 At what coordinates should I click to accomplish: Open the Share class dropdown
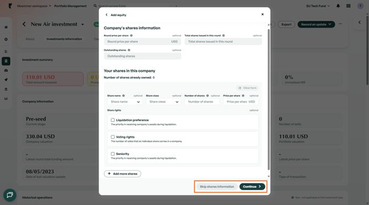coord(164,102)
